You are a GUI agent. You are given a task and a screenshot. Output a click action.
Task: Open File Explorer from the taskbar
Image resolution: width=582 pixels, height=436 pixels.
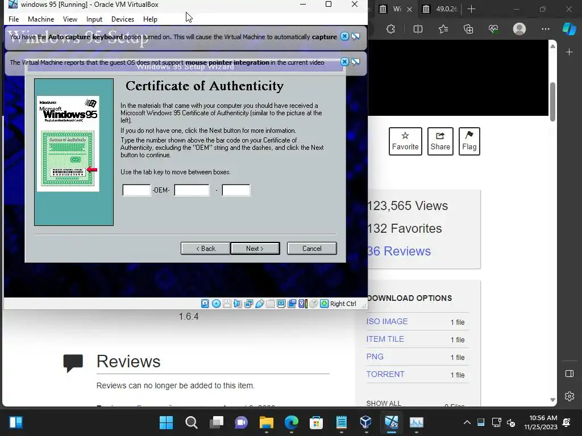[x=266, y=422]
